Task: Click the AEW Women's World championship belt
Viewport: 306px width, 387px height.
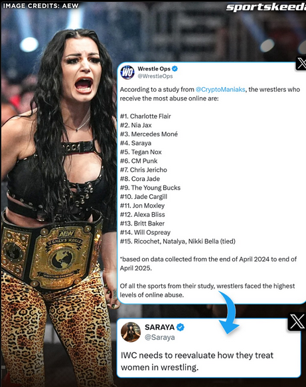Action: coord(52,254)
